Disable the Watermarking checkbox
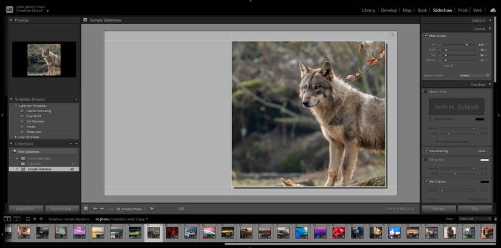This screenshot has width=501, height=248. pos(426,151)
